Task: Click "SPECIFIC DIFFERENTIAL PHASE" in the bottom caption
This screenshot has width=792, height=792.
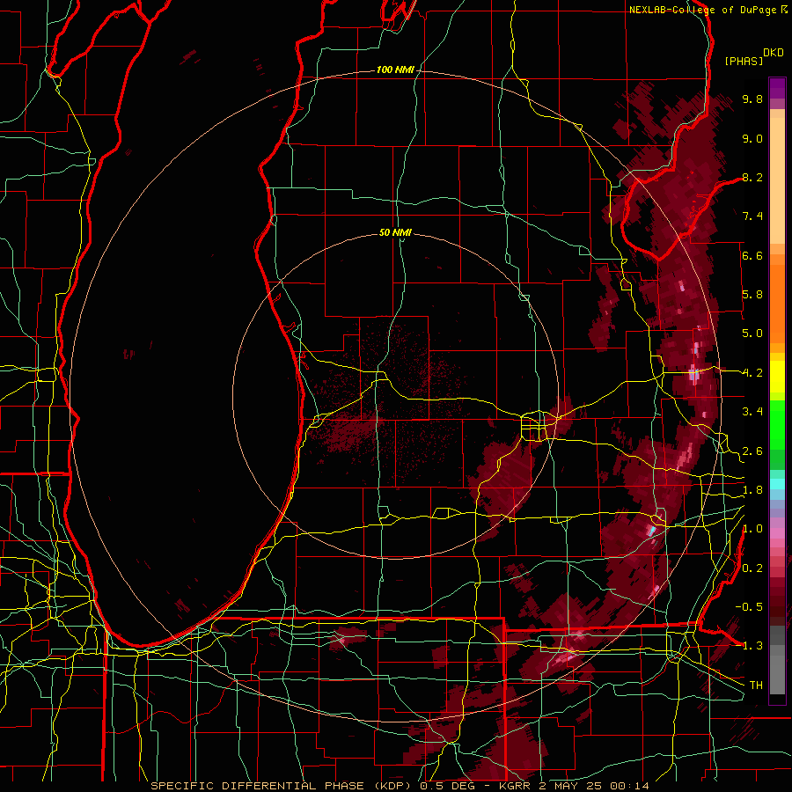Action: click(x=257, y=786)
